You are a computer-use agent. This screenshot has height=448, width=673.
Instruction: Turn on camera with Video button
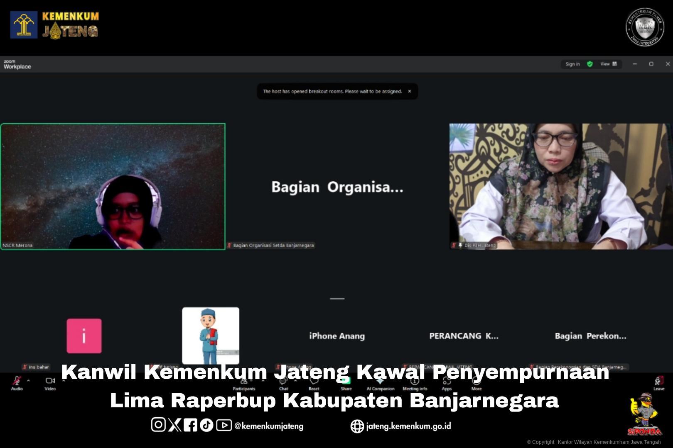50,382
